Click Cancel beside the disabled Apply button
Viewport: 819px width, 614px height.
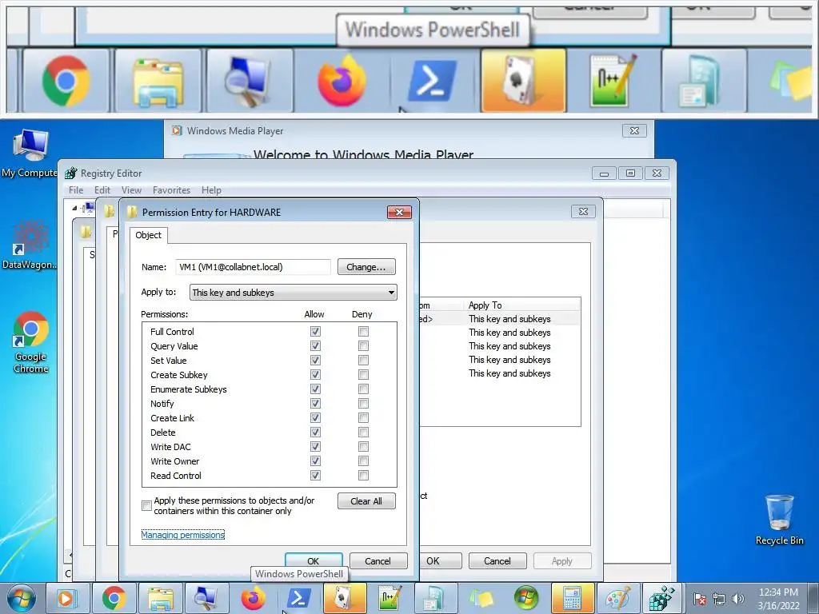coord(497,561)
